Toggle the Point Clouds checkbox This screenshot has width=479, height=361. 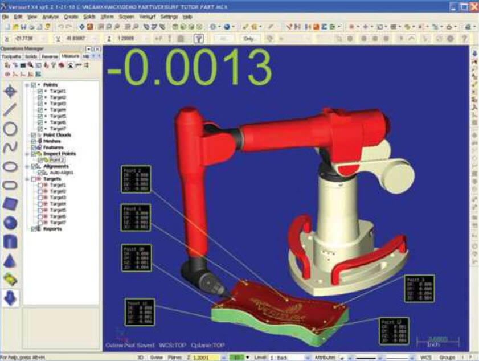tap(34, 135)
